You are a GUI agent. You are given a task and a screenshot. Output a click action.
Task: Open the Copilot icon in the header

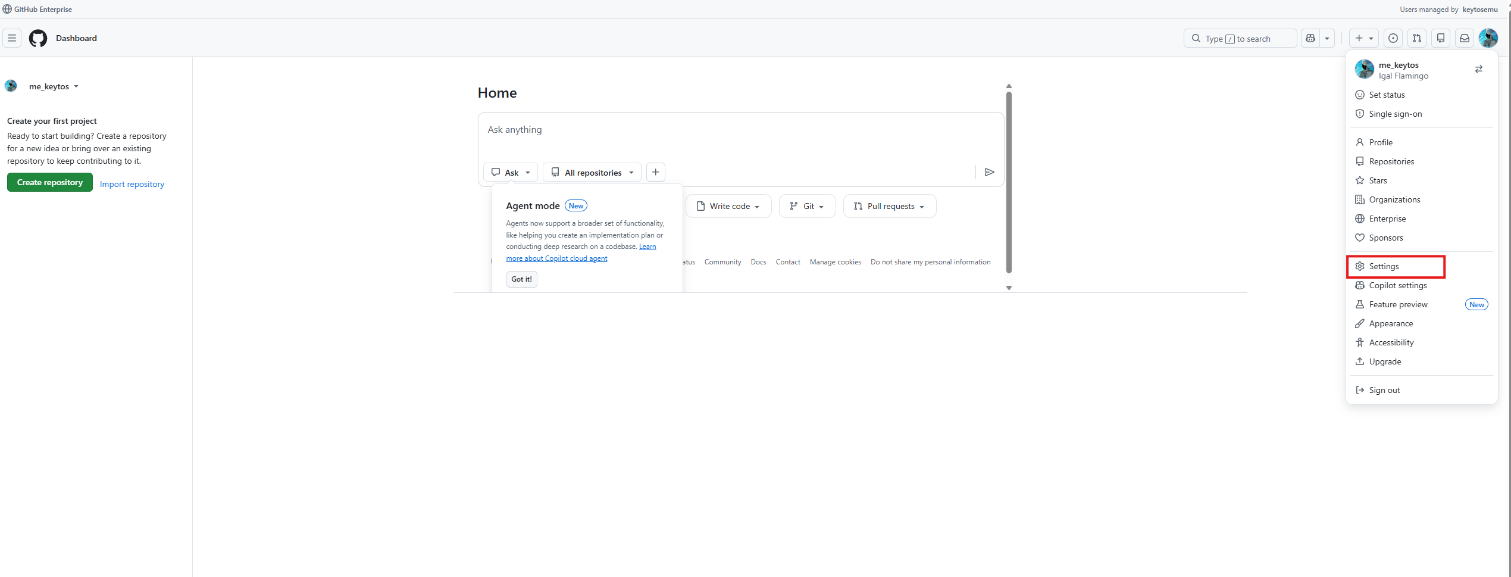pos(1310,38)
